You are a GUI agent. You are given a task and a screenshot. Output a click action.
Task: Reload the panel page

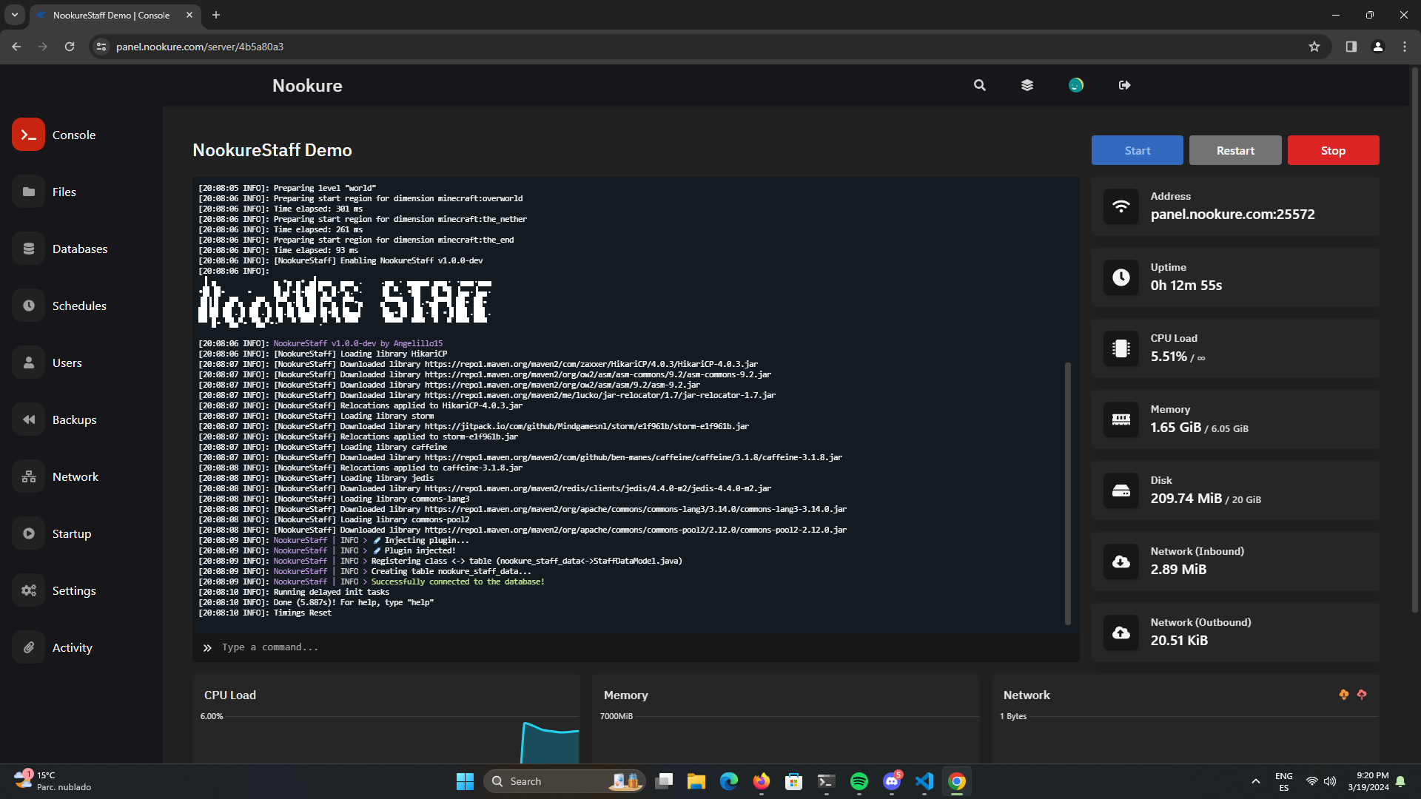tap(70, 47)
